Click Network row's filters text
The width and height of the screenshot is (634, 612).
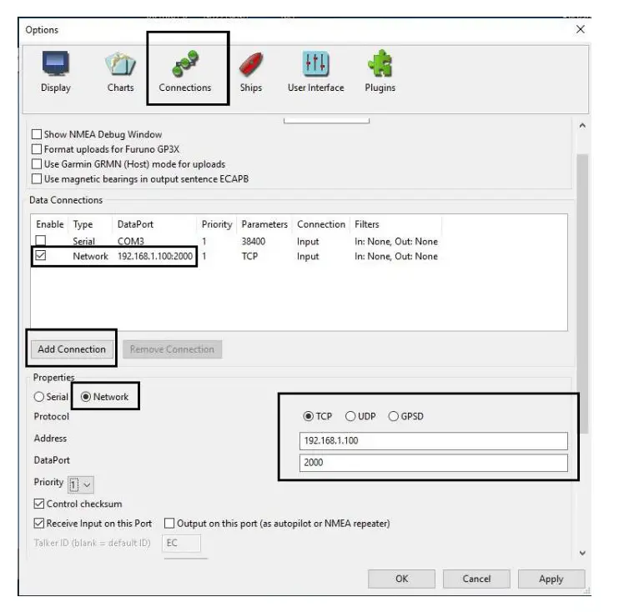click(396, 256)
